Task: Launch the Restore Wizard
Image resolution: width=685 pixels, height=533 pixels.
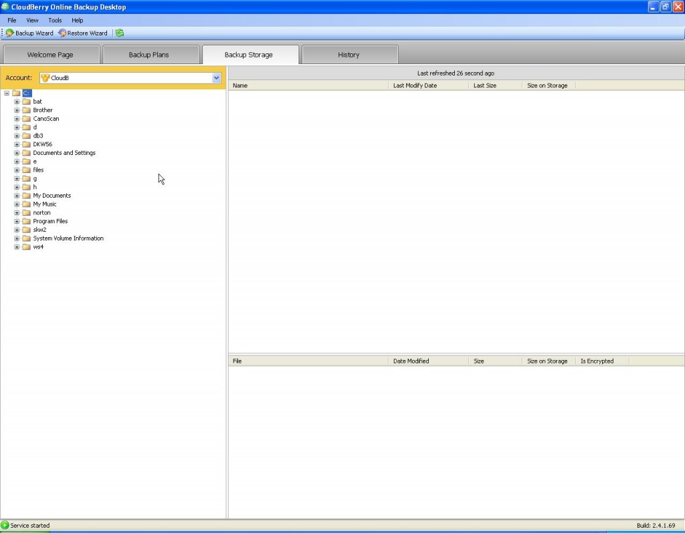Action: 83,33
